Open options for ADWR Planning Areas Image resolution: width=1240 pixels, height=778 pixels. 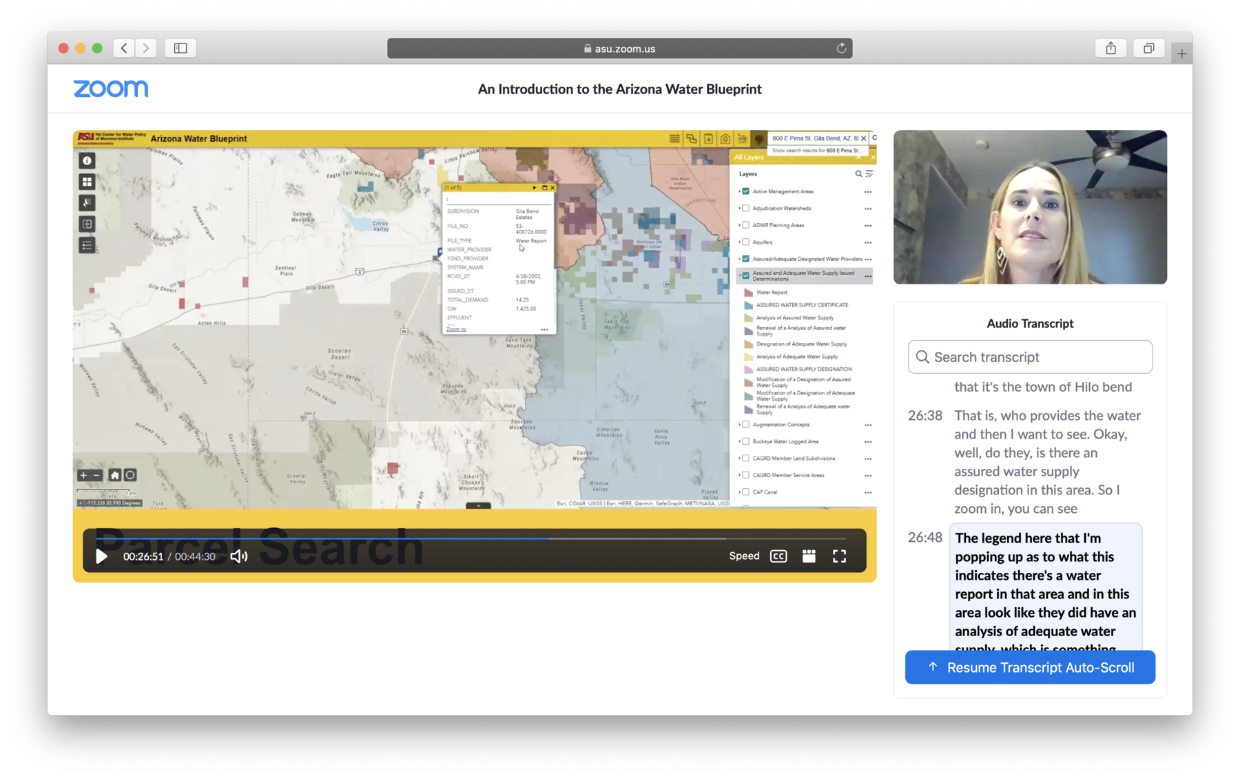tap(868, 226)
